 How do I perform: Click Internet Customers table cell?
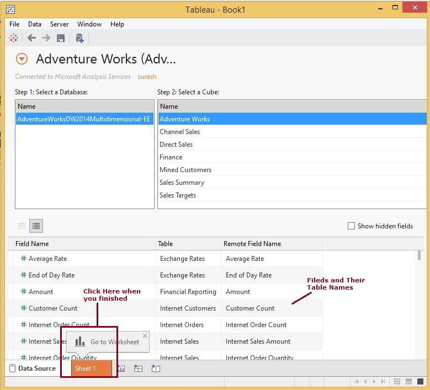point(188,308)
